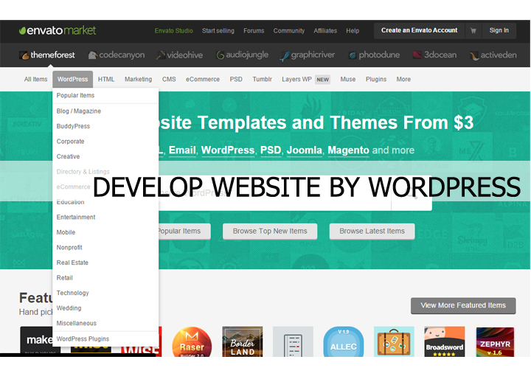This screenshot has height=379, width=531.
Task: Choose Education in dropdown
Action: coord(105,202)
